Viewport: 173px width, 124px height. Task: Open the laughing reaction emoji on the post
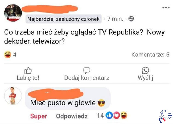8,55
